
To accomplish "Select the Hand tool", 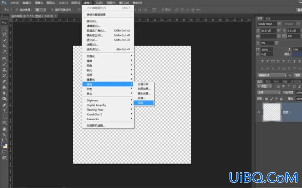I will pyautogui.click(x=4, y=129).
